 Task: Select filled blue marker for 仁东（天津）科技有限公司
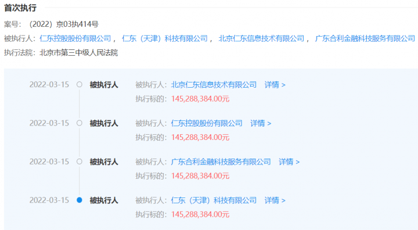(x=79, y=200)
